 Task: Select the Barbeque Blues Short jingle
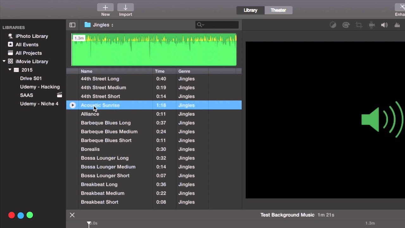click(x=154, y=140)
